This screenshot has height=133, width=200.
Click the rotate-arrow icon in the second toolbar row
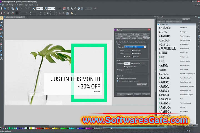[12, 13]
